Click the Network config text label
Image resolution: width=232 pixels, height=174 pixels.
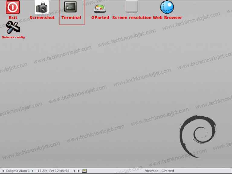tap(13, 37)
